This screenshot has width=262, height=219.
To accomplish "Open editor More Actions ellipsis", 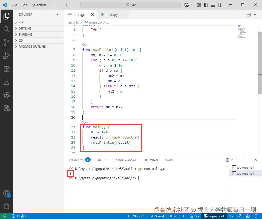I will 256,15.
